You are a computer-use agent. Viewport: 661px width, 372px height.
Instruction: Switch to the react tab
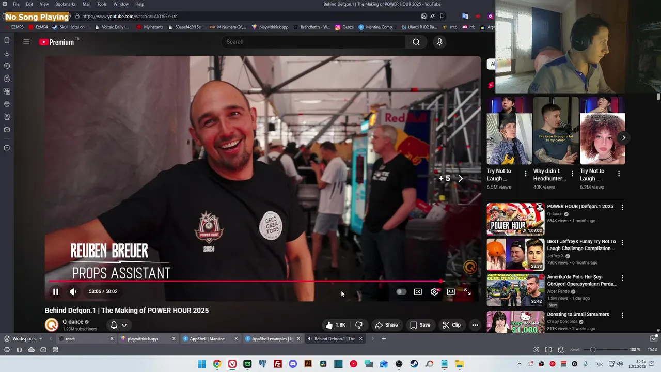(85, 339)
